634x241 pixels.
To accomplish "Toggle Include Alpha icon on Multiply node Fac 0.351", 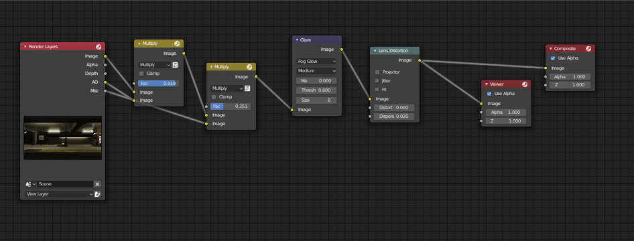I will (247, 88).
